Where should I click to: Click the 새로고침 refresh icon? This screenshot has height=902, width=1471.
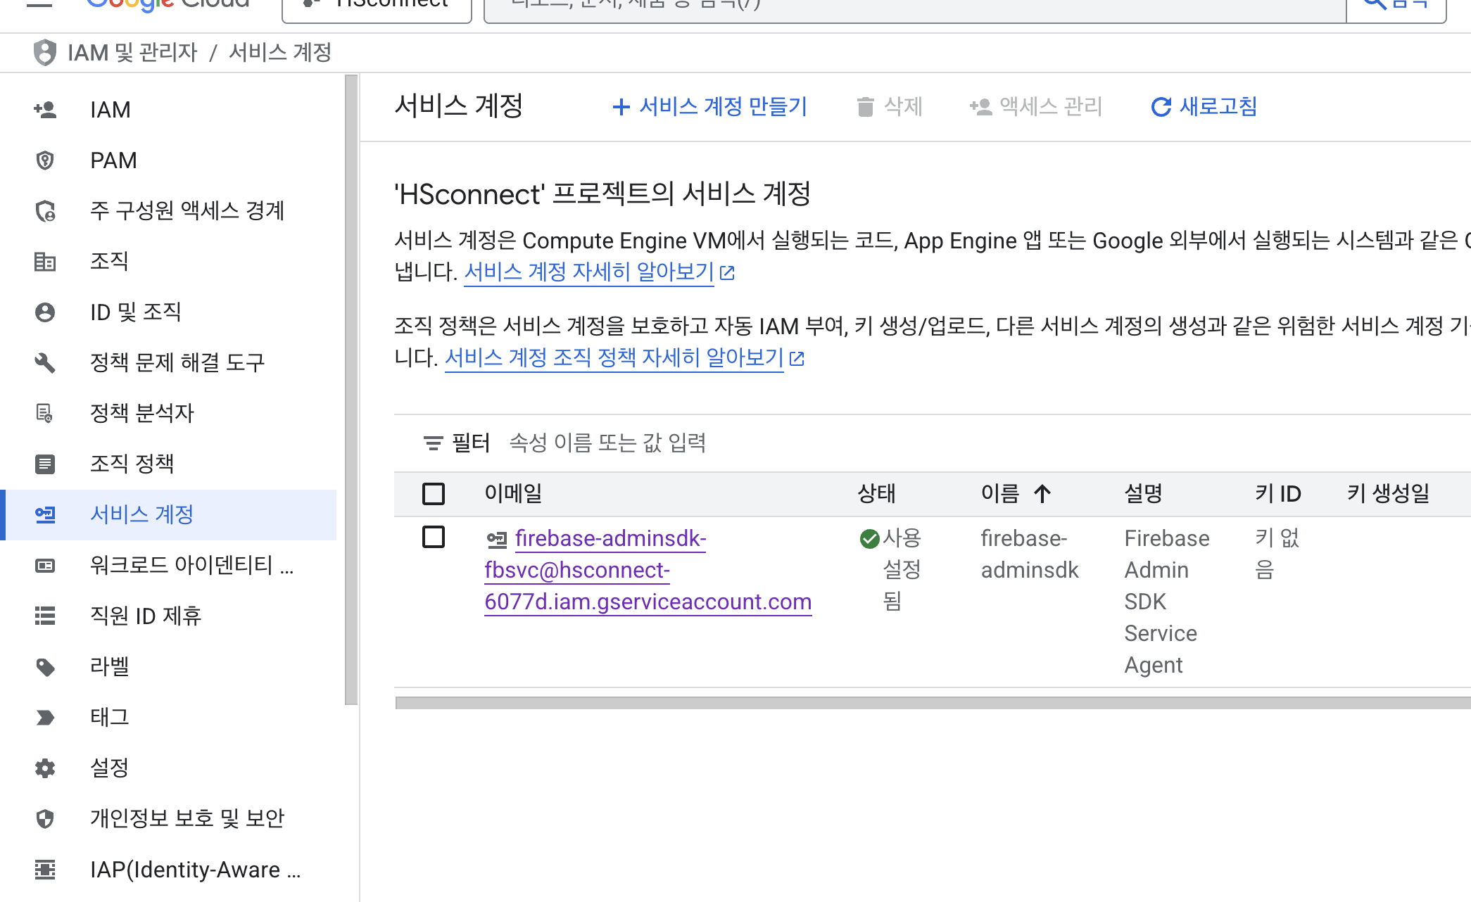pos(1161,107)
